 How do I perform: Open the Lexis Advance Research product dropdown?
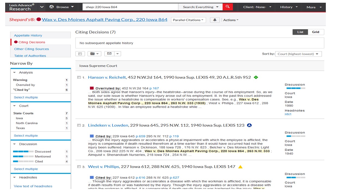pos(42,7)
